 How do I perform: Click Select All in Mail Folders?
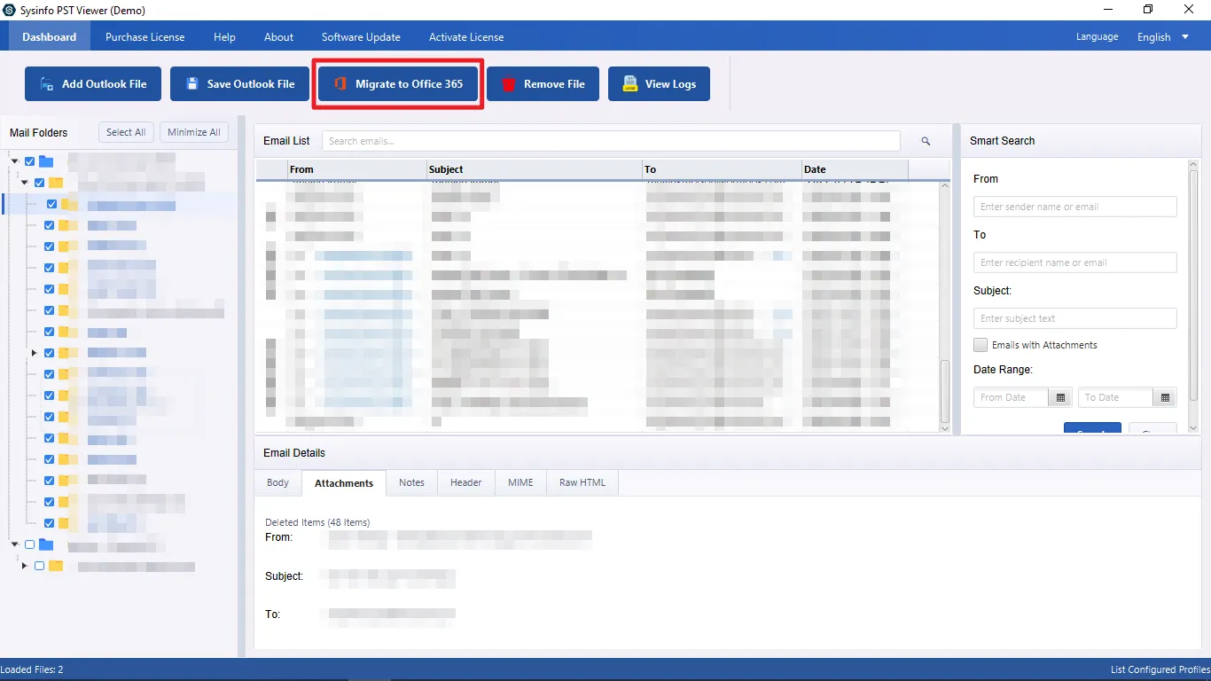pyautogui.click(x=126, y=132)
